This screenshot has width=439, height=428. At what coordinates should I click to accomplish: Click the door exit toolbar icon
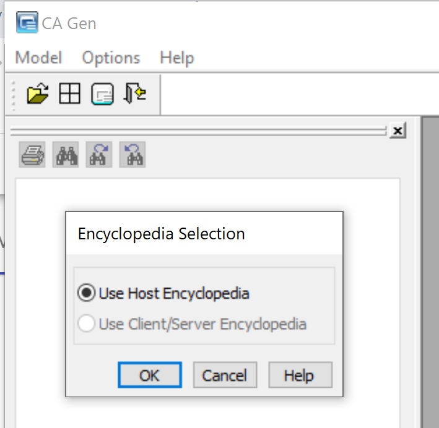[134, 93]
